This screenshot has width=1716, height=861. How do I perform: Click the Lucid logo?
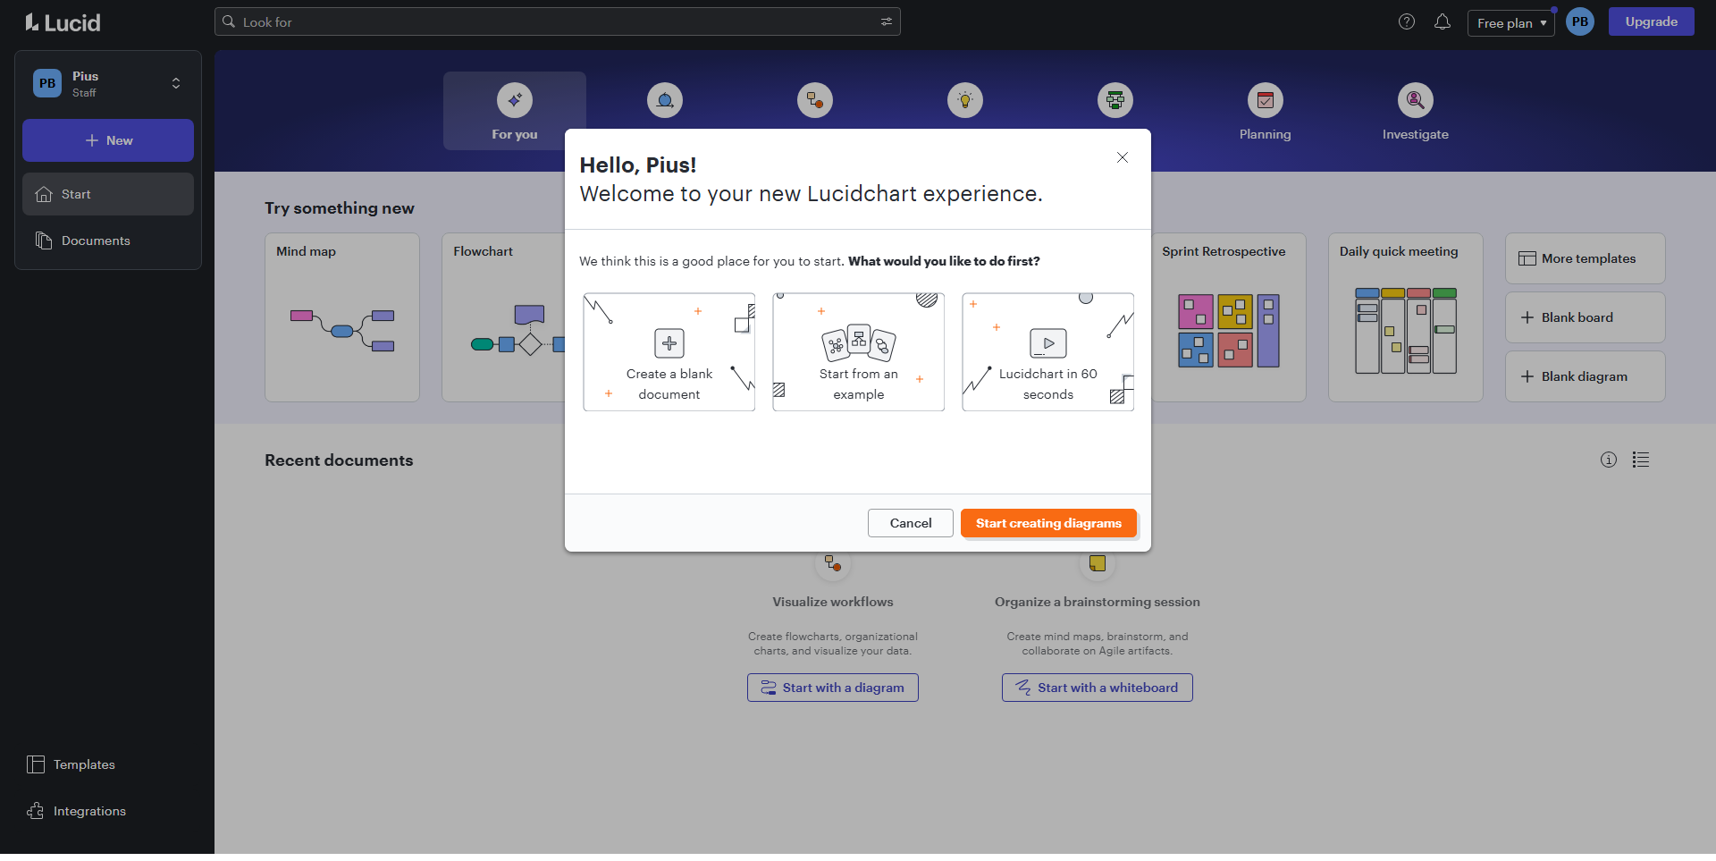(x=63, y=22)
